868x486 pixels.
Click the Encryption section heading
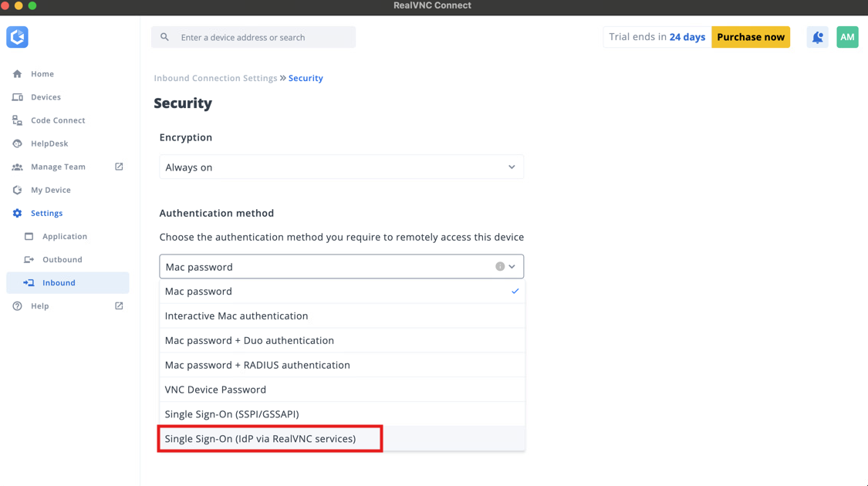[185, 137]
